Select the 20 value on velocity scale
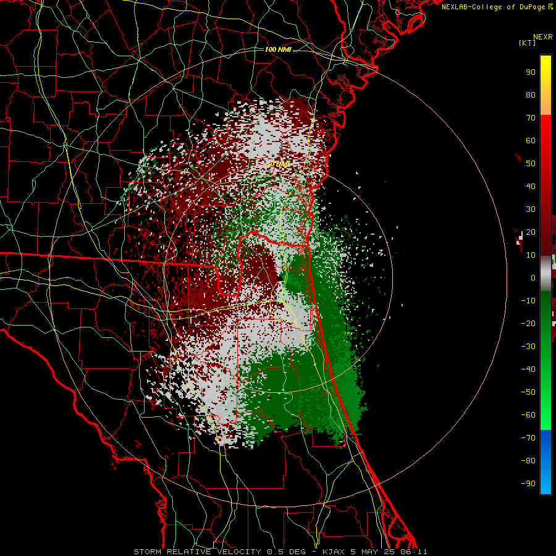 click(531, 232)
